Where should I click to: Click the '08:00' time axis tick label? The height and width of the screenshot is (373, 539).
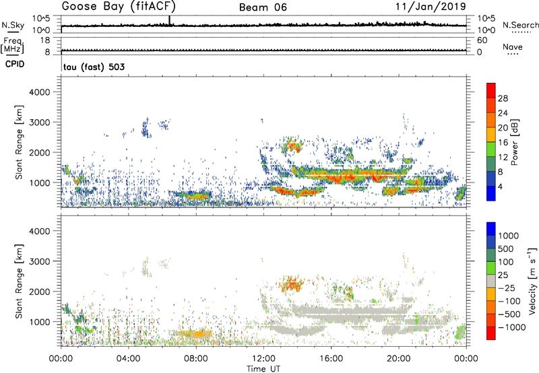coord(196,359)
